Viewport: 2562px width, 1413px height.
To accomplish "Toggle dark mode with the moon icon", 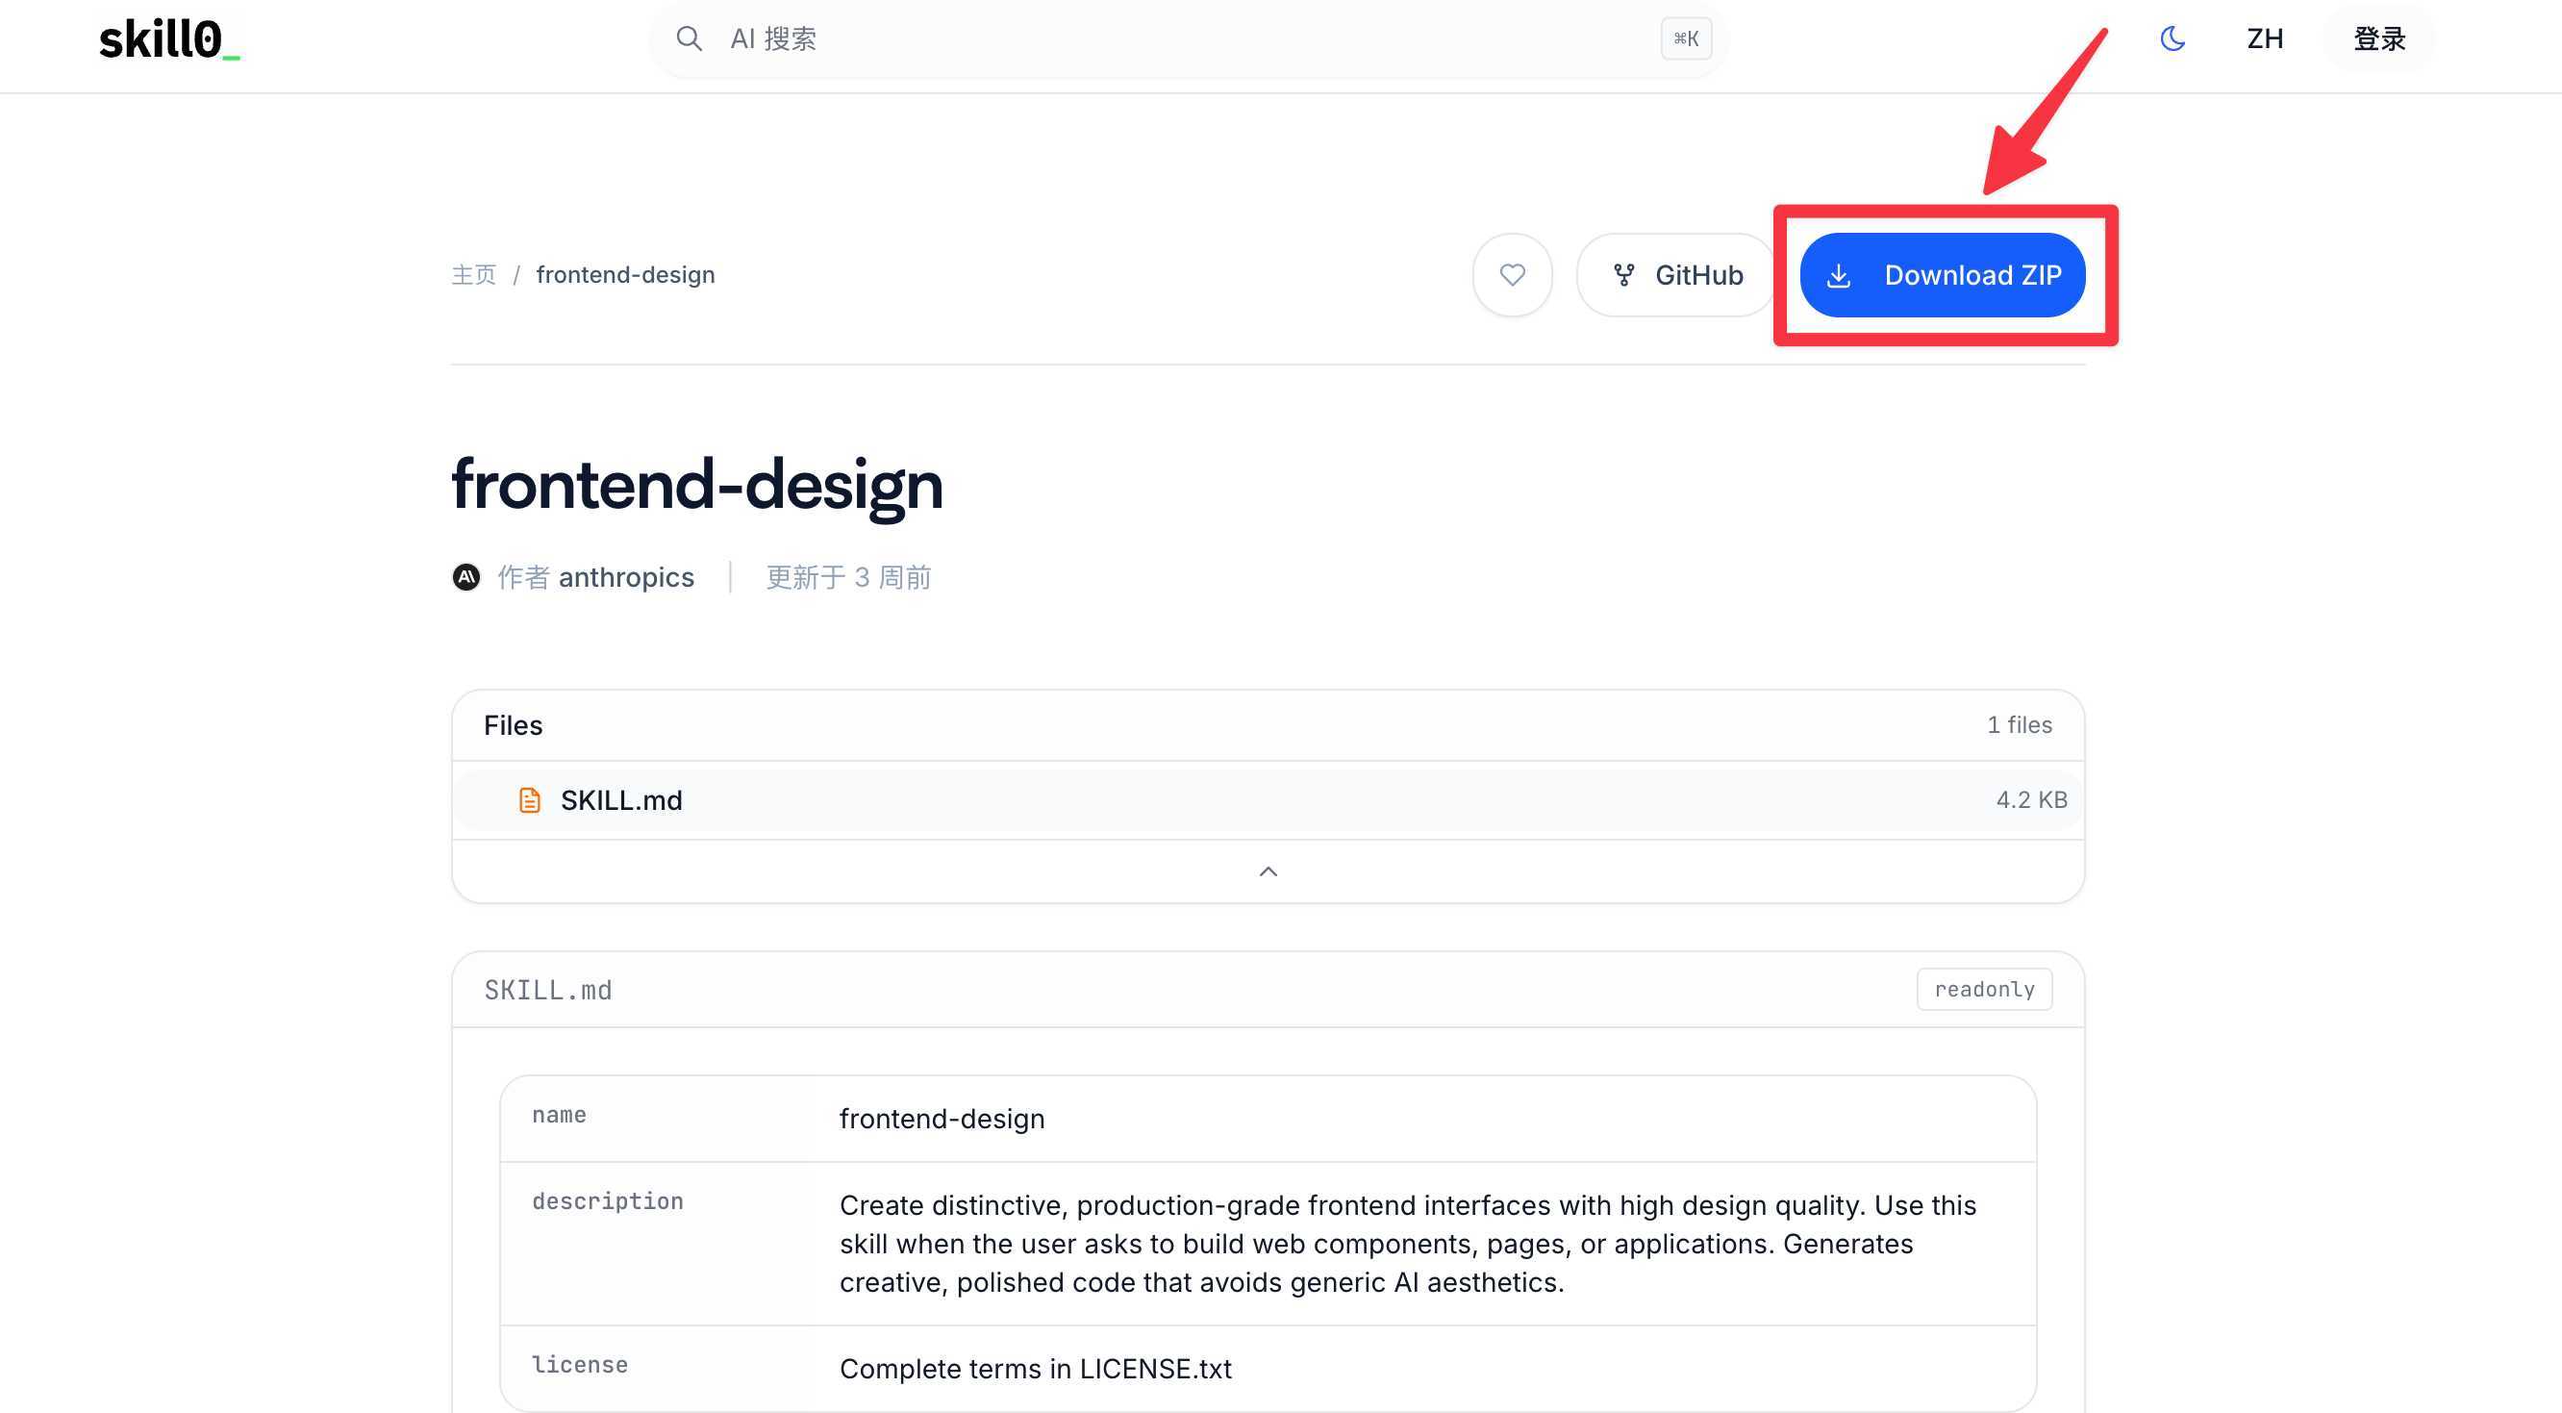I will click(2173, 38).
